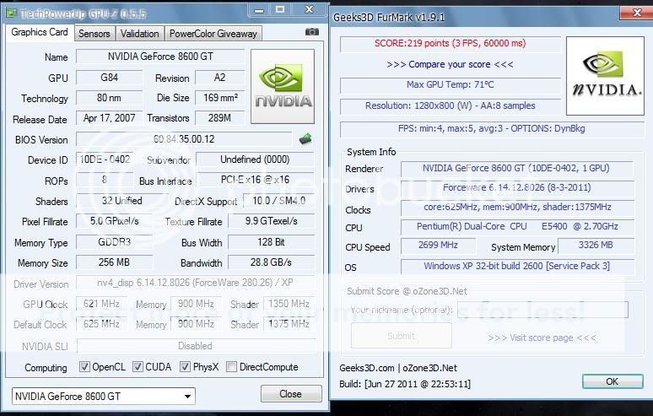Click the CPU Speed value 2699 MHz
Viewport: 653px width, 416px height.
pyautogui.click(x=438, y=246)
